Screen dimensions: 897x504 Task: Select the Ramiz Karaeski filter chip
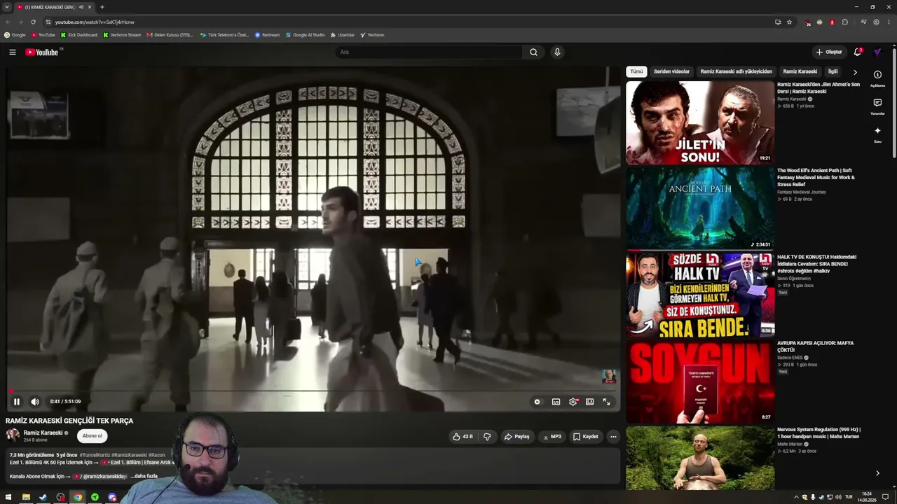tap(800, 71)
